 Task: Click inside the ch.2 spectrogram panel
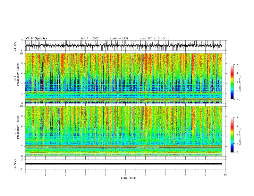pos(124,131)
